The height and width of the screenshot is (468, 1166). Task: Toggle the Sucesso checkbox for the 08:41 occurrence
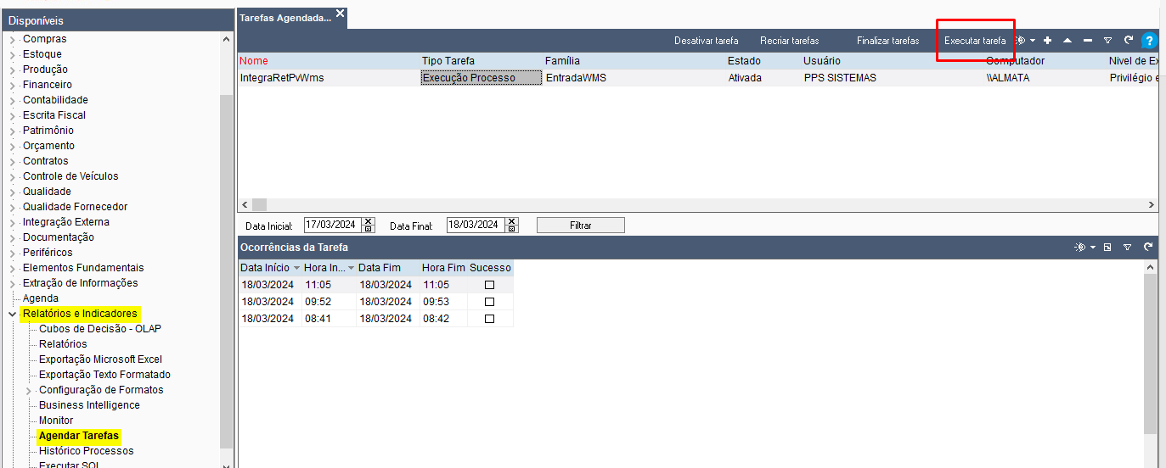coord(489,319)
